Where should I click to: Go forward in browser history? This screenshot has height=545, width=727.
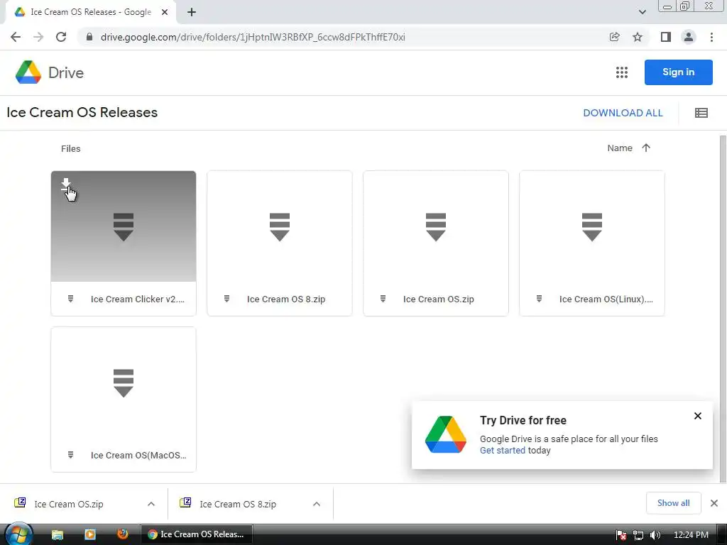point(38,37)
